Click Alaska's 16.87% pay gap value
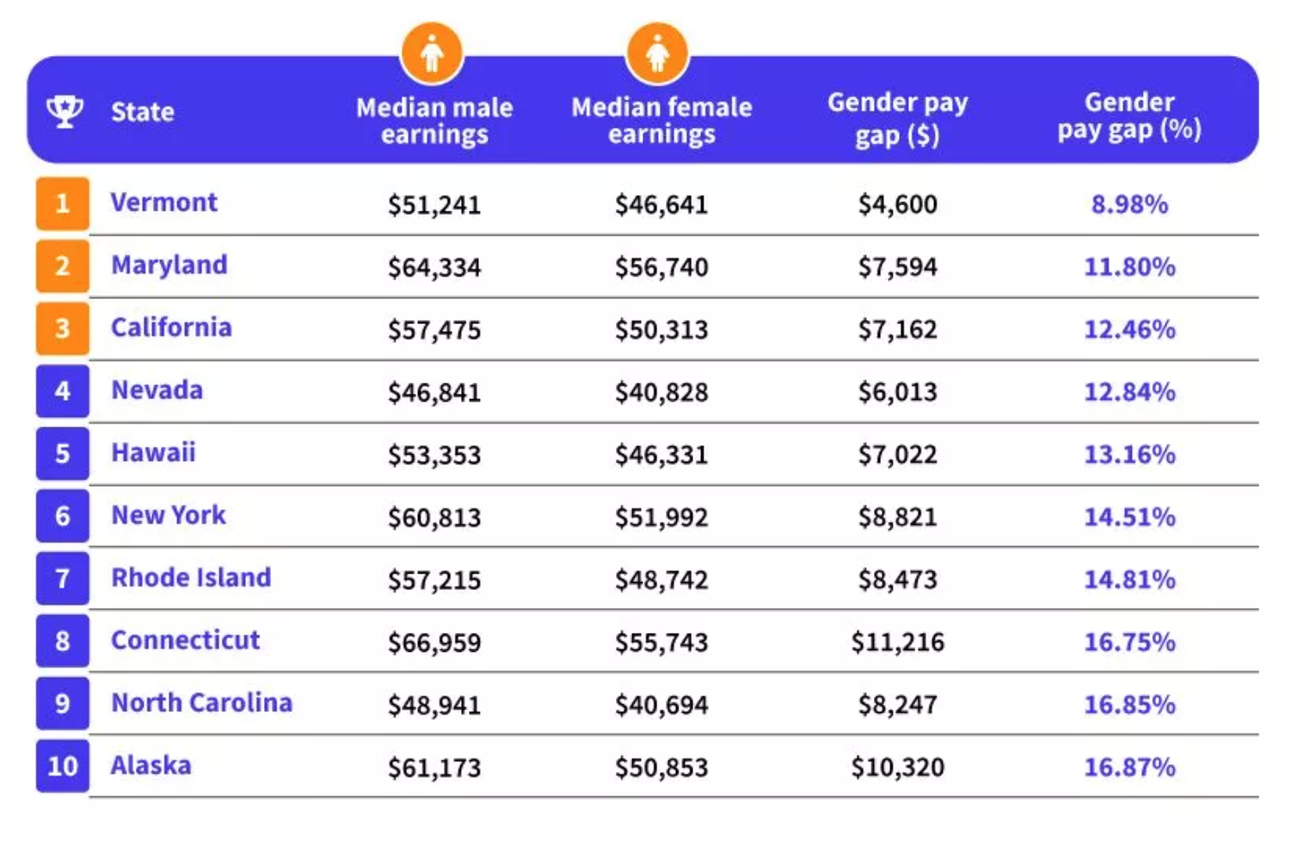 coord(1129,767)
